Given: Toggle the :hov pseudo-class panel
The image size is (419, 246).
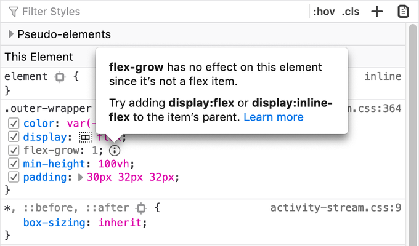Looking at the screenshot, I should click(x=322, y=12).
